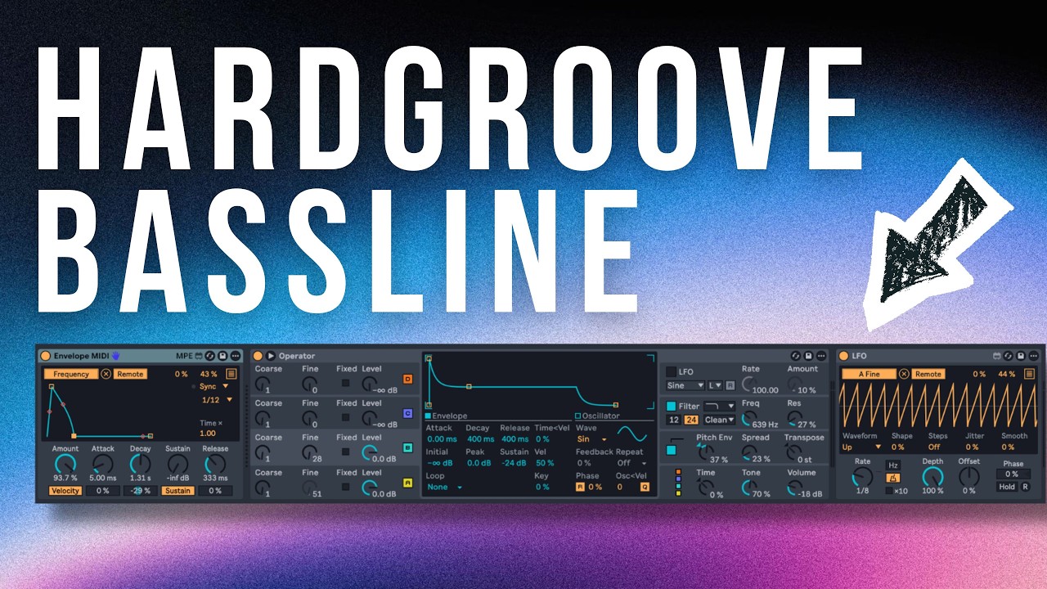
Task: Click the Phase percentage field in the LFO device
Action: tap(1013, 474)
